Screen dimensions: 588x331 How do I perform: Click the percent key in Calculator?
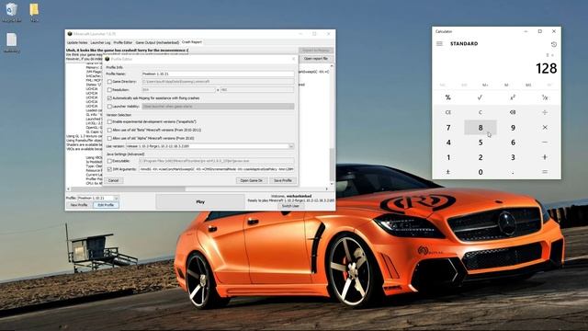coord(448,97)
